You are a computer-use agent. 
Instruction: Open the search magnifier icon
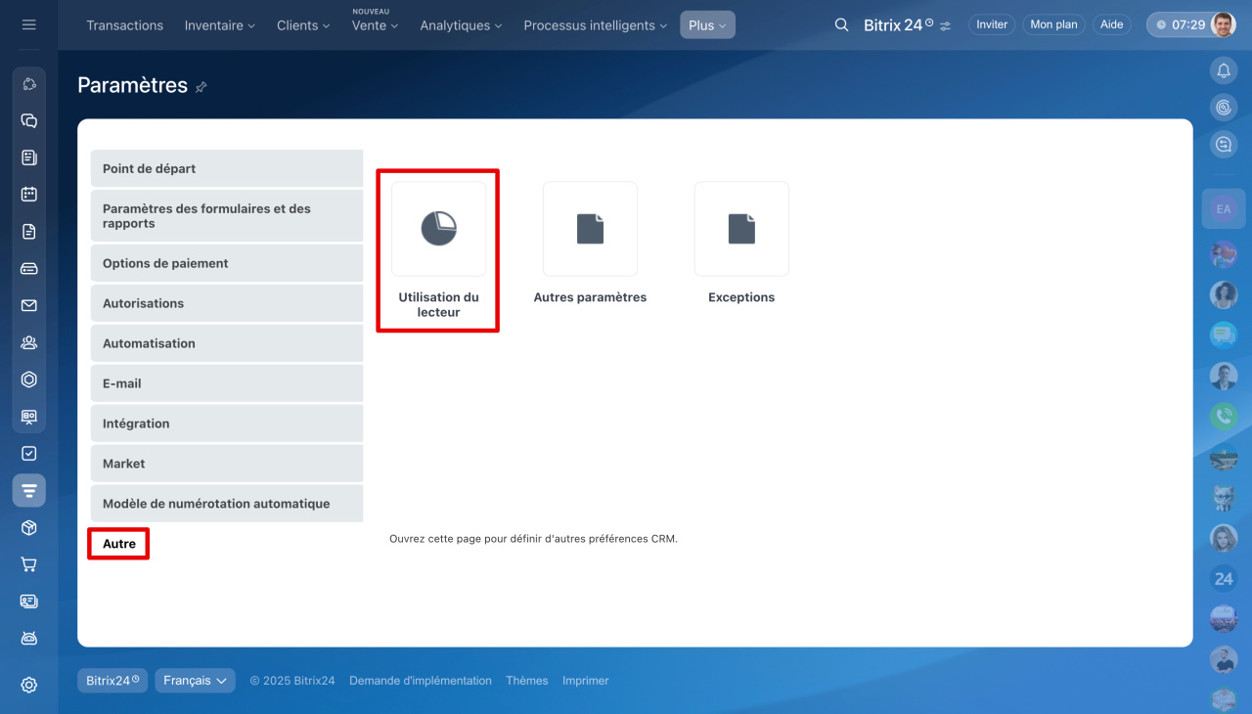841,25
